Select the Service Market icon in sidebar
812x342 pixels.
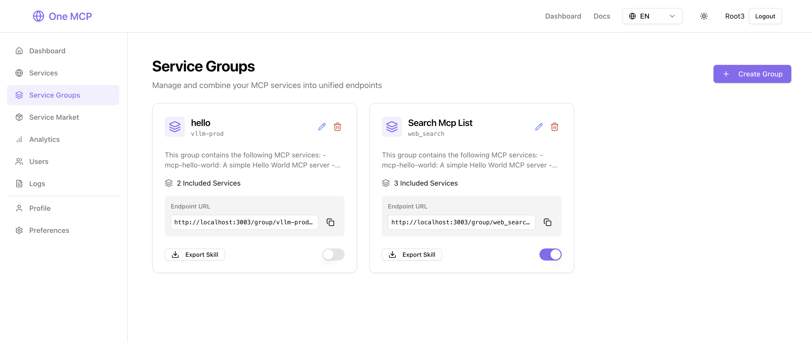tap(19, 117)
